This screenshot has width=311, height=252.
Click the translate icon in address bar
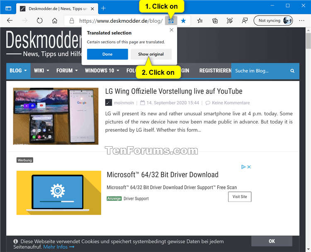click(x=171, y=21)
